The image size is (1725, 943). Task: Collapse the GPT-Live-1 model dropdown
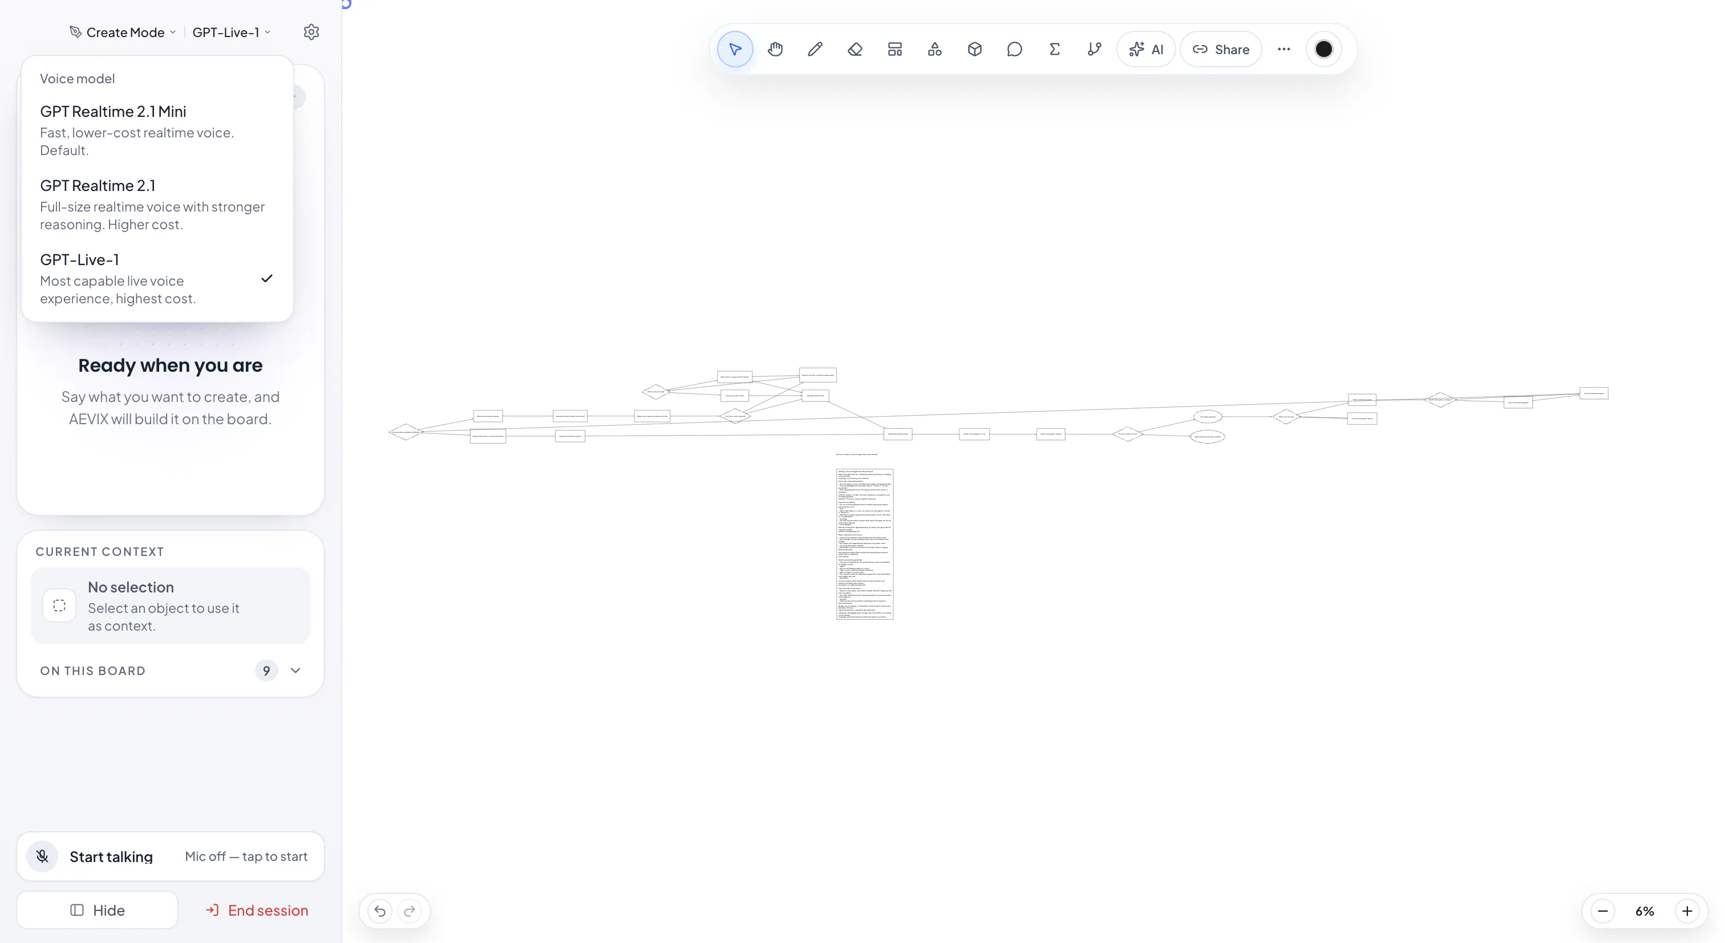click(x=232, y=32)
